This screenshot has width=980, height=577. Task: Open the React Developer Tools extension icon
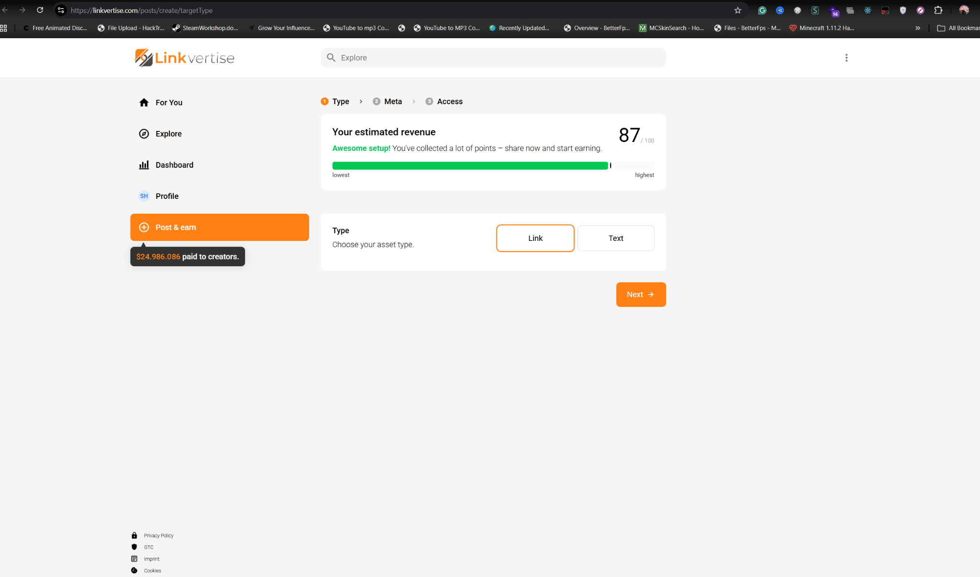pyautogui.click(x=868, y=10)
